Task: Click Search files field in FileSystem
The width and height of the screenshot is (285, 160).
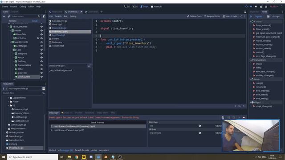Action: pyautogui.click(x=24, y=93)
